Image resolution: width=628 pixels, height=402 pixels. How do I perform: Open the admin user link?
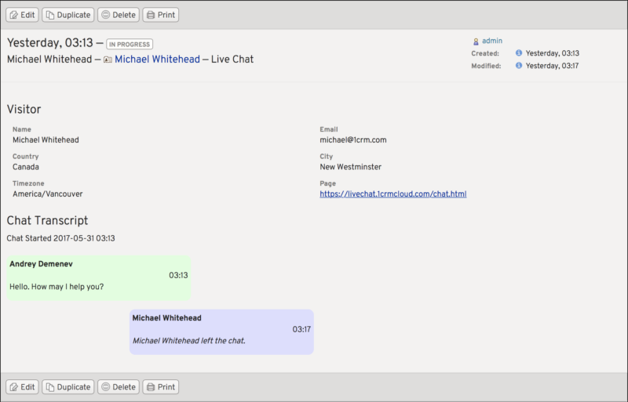pos(492,41)
